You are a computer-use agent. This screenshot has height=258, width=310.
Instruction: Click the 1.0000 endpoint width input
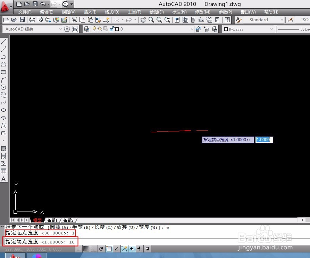click(264, 140)
